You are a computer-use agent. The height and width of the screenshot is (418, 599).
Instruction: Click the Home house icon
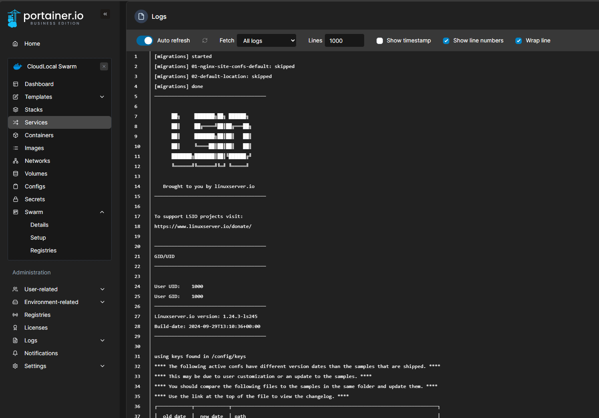(x=15, y=44)
